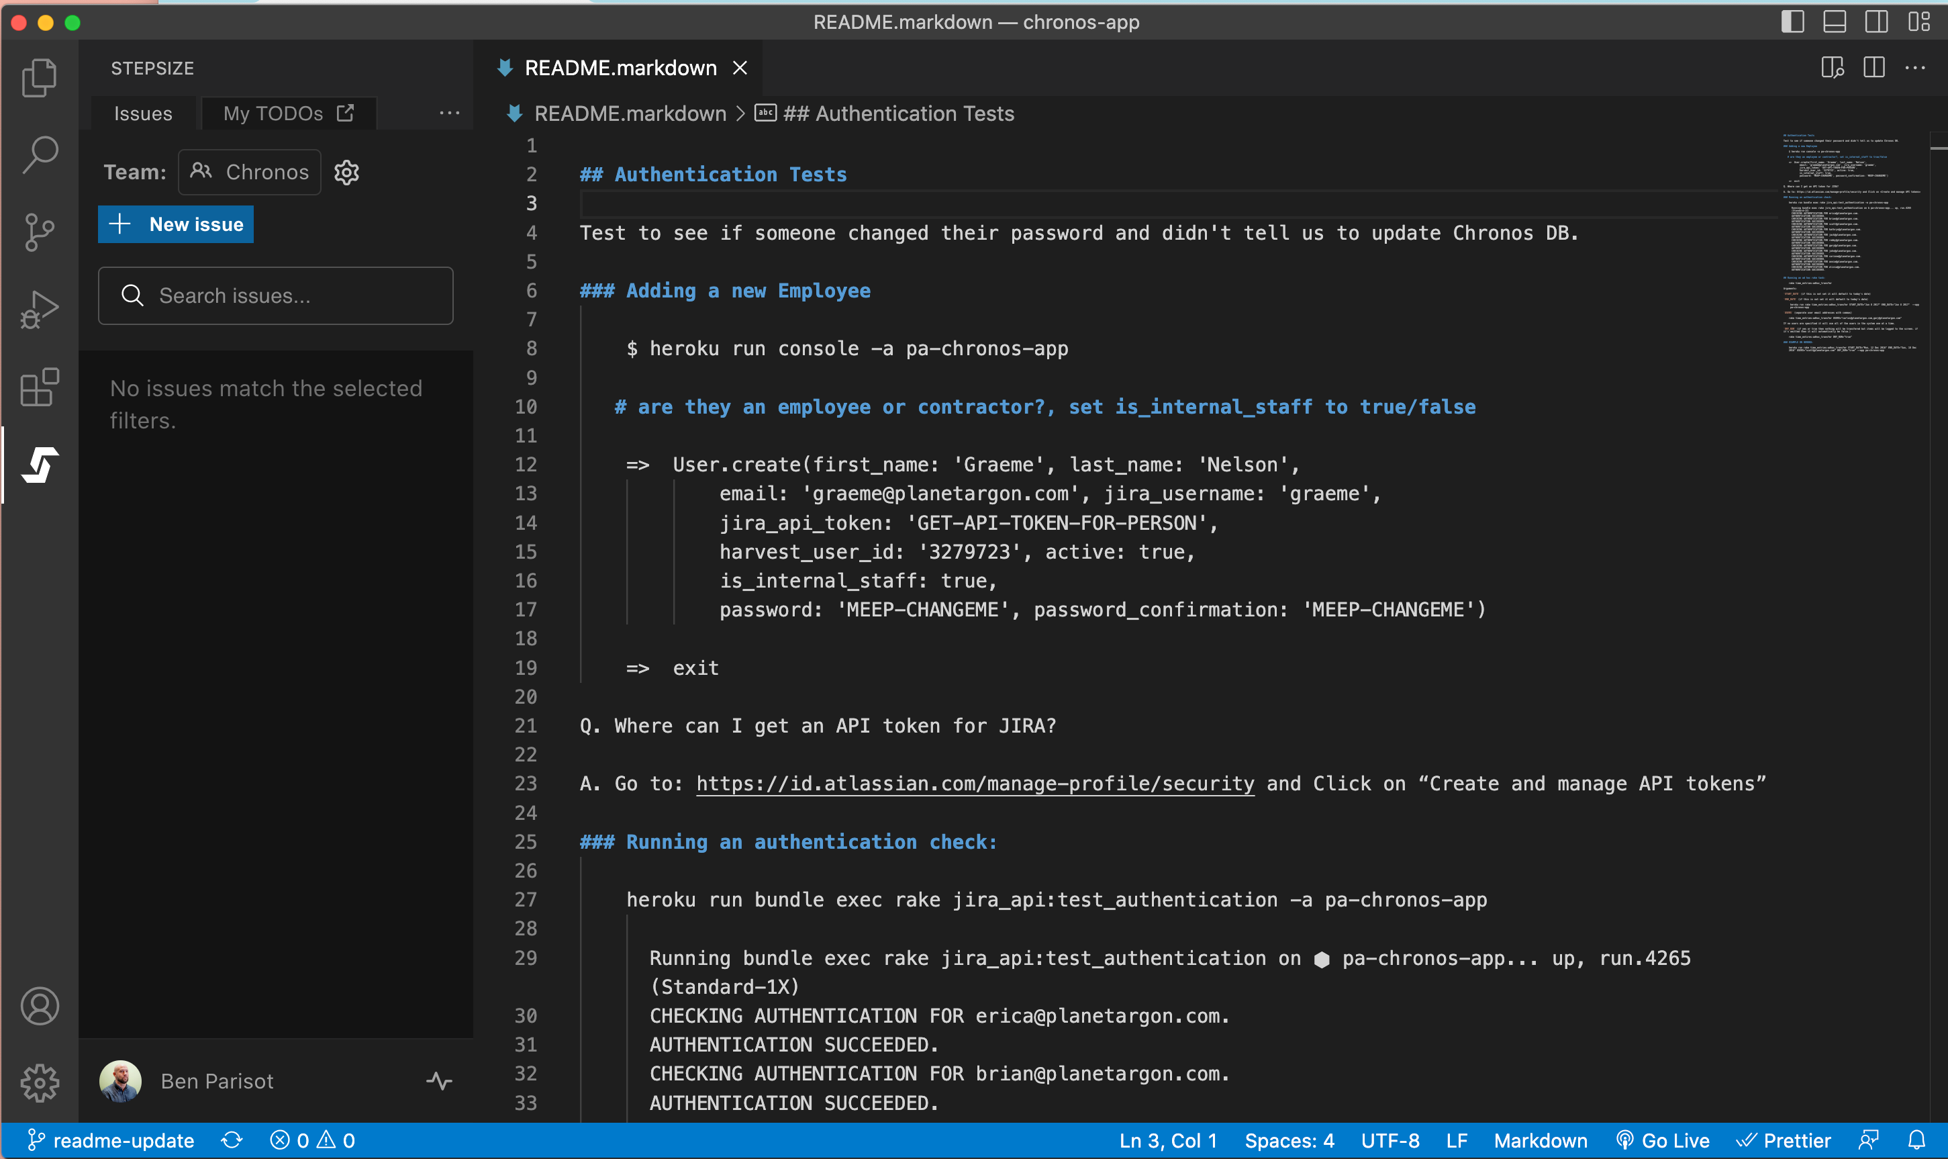Click the 'CHECKING AUTHENTICATION FOR erica@planetargon.com' line
The image size is (1948, 1159).
(939, 1015)
